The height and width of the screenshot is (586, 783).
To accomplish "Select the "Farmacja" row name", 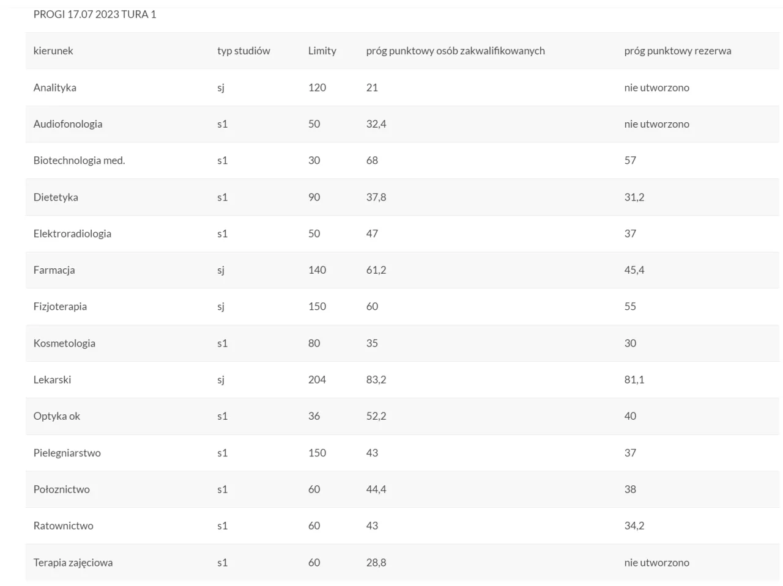I will (x=54, y=270).
